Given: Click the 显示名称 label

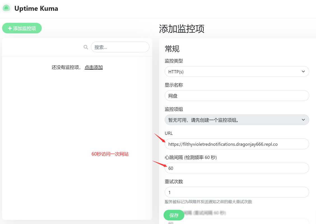Looking at the screenshot, I should [x=174, y=85].
